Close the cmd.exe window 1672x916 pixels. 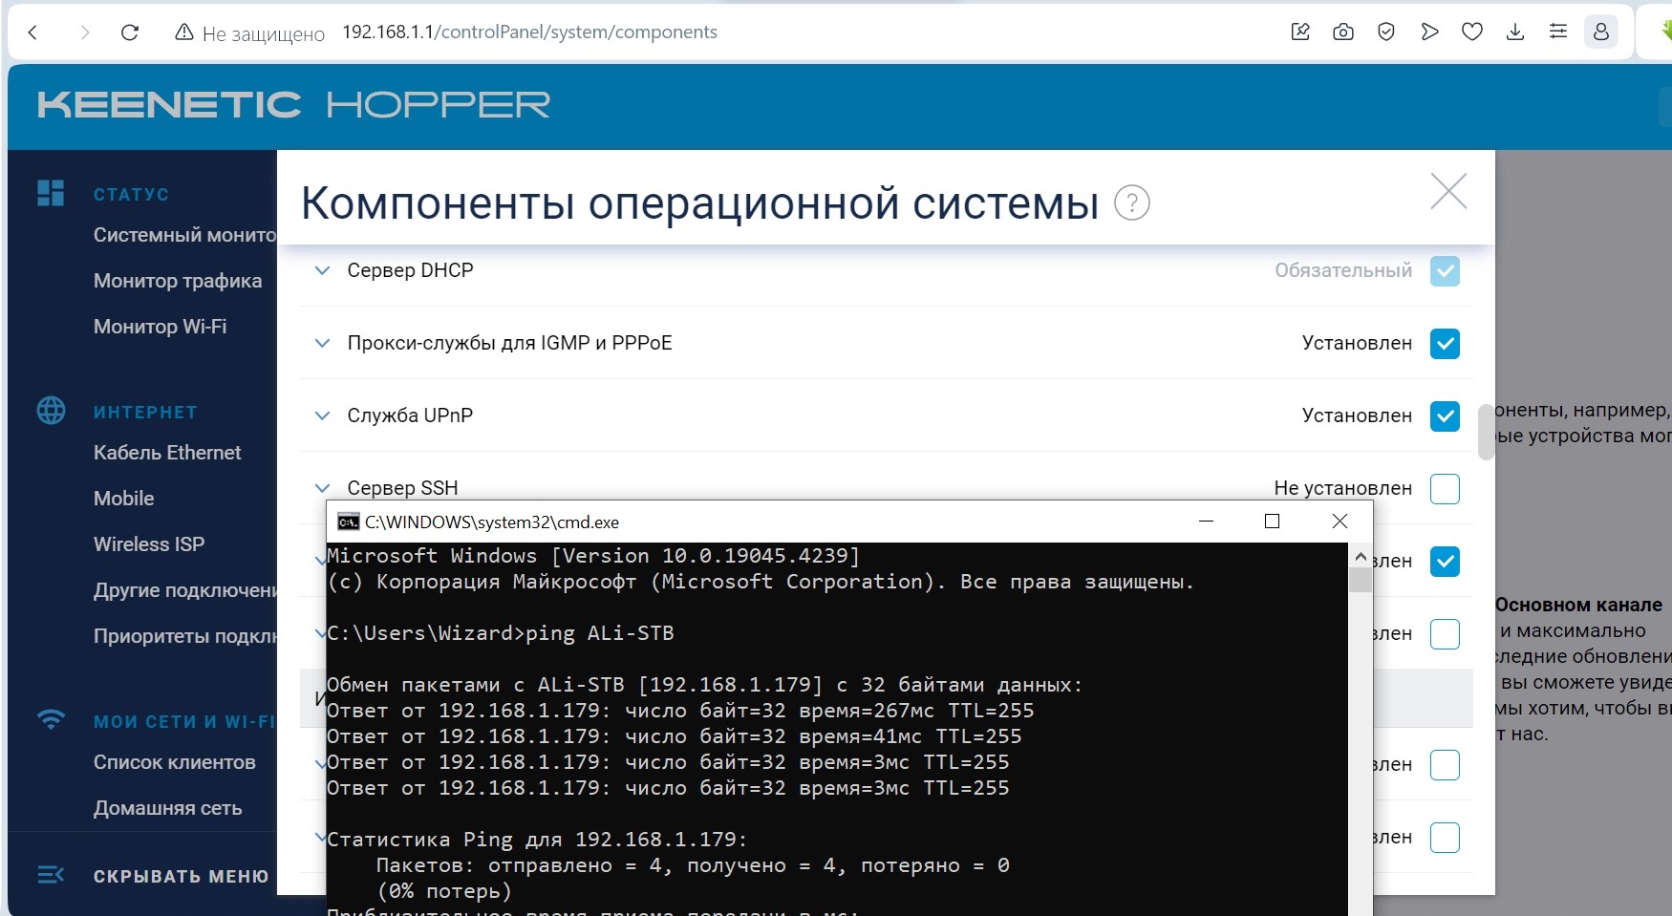pyautogui.click(x=1340, y=521)
